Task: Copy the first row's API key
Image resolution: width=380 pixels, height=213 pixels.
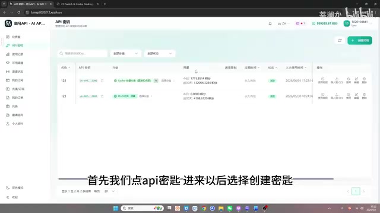Action: tap(102, 80)
